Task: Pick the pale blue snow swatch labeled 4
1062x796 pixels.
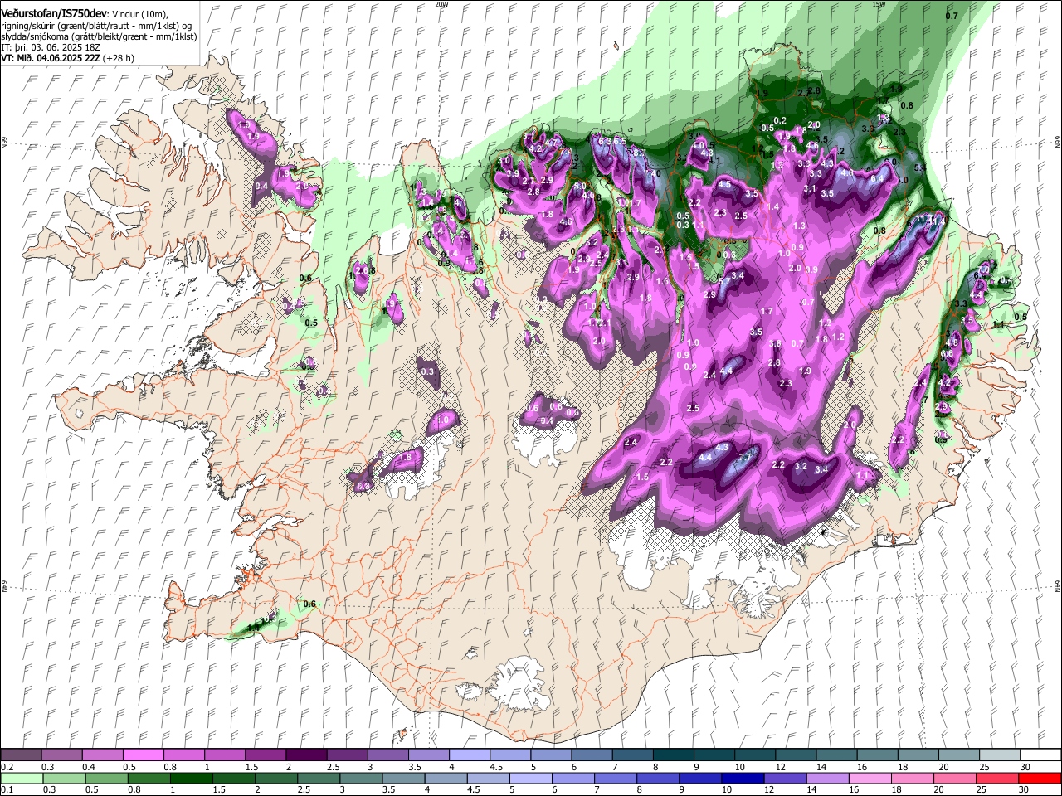Action: (x=468, y=755)
